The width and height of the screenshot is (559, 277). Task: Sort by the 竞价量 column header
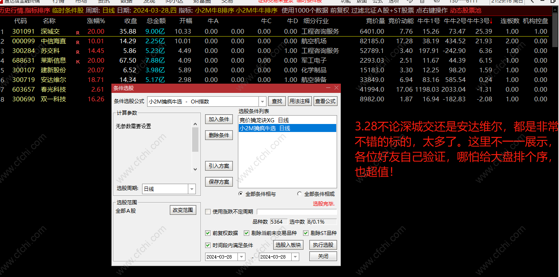pos(375,21)
